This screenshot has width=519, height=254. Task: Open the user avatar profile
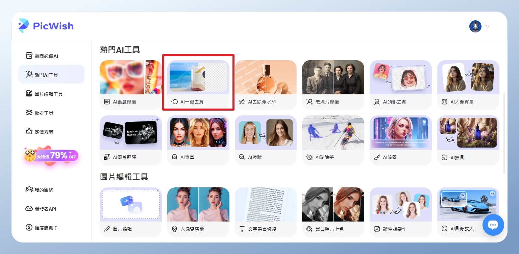pyautogui.click(x=475, y=26)
